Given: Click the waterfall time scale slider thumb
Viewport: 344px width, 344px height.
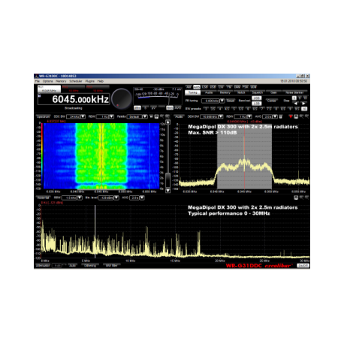Looking at the screenshot, I should click(167, 180).
